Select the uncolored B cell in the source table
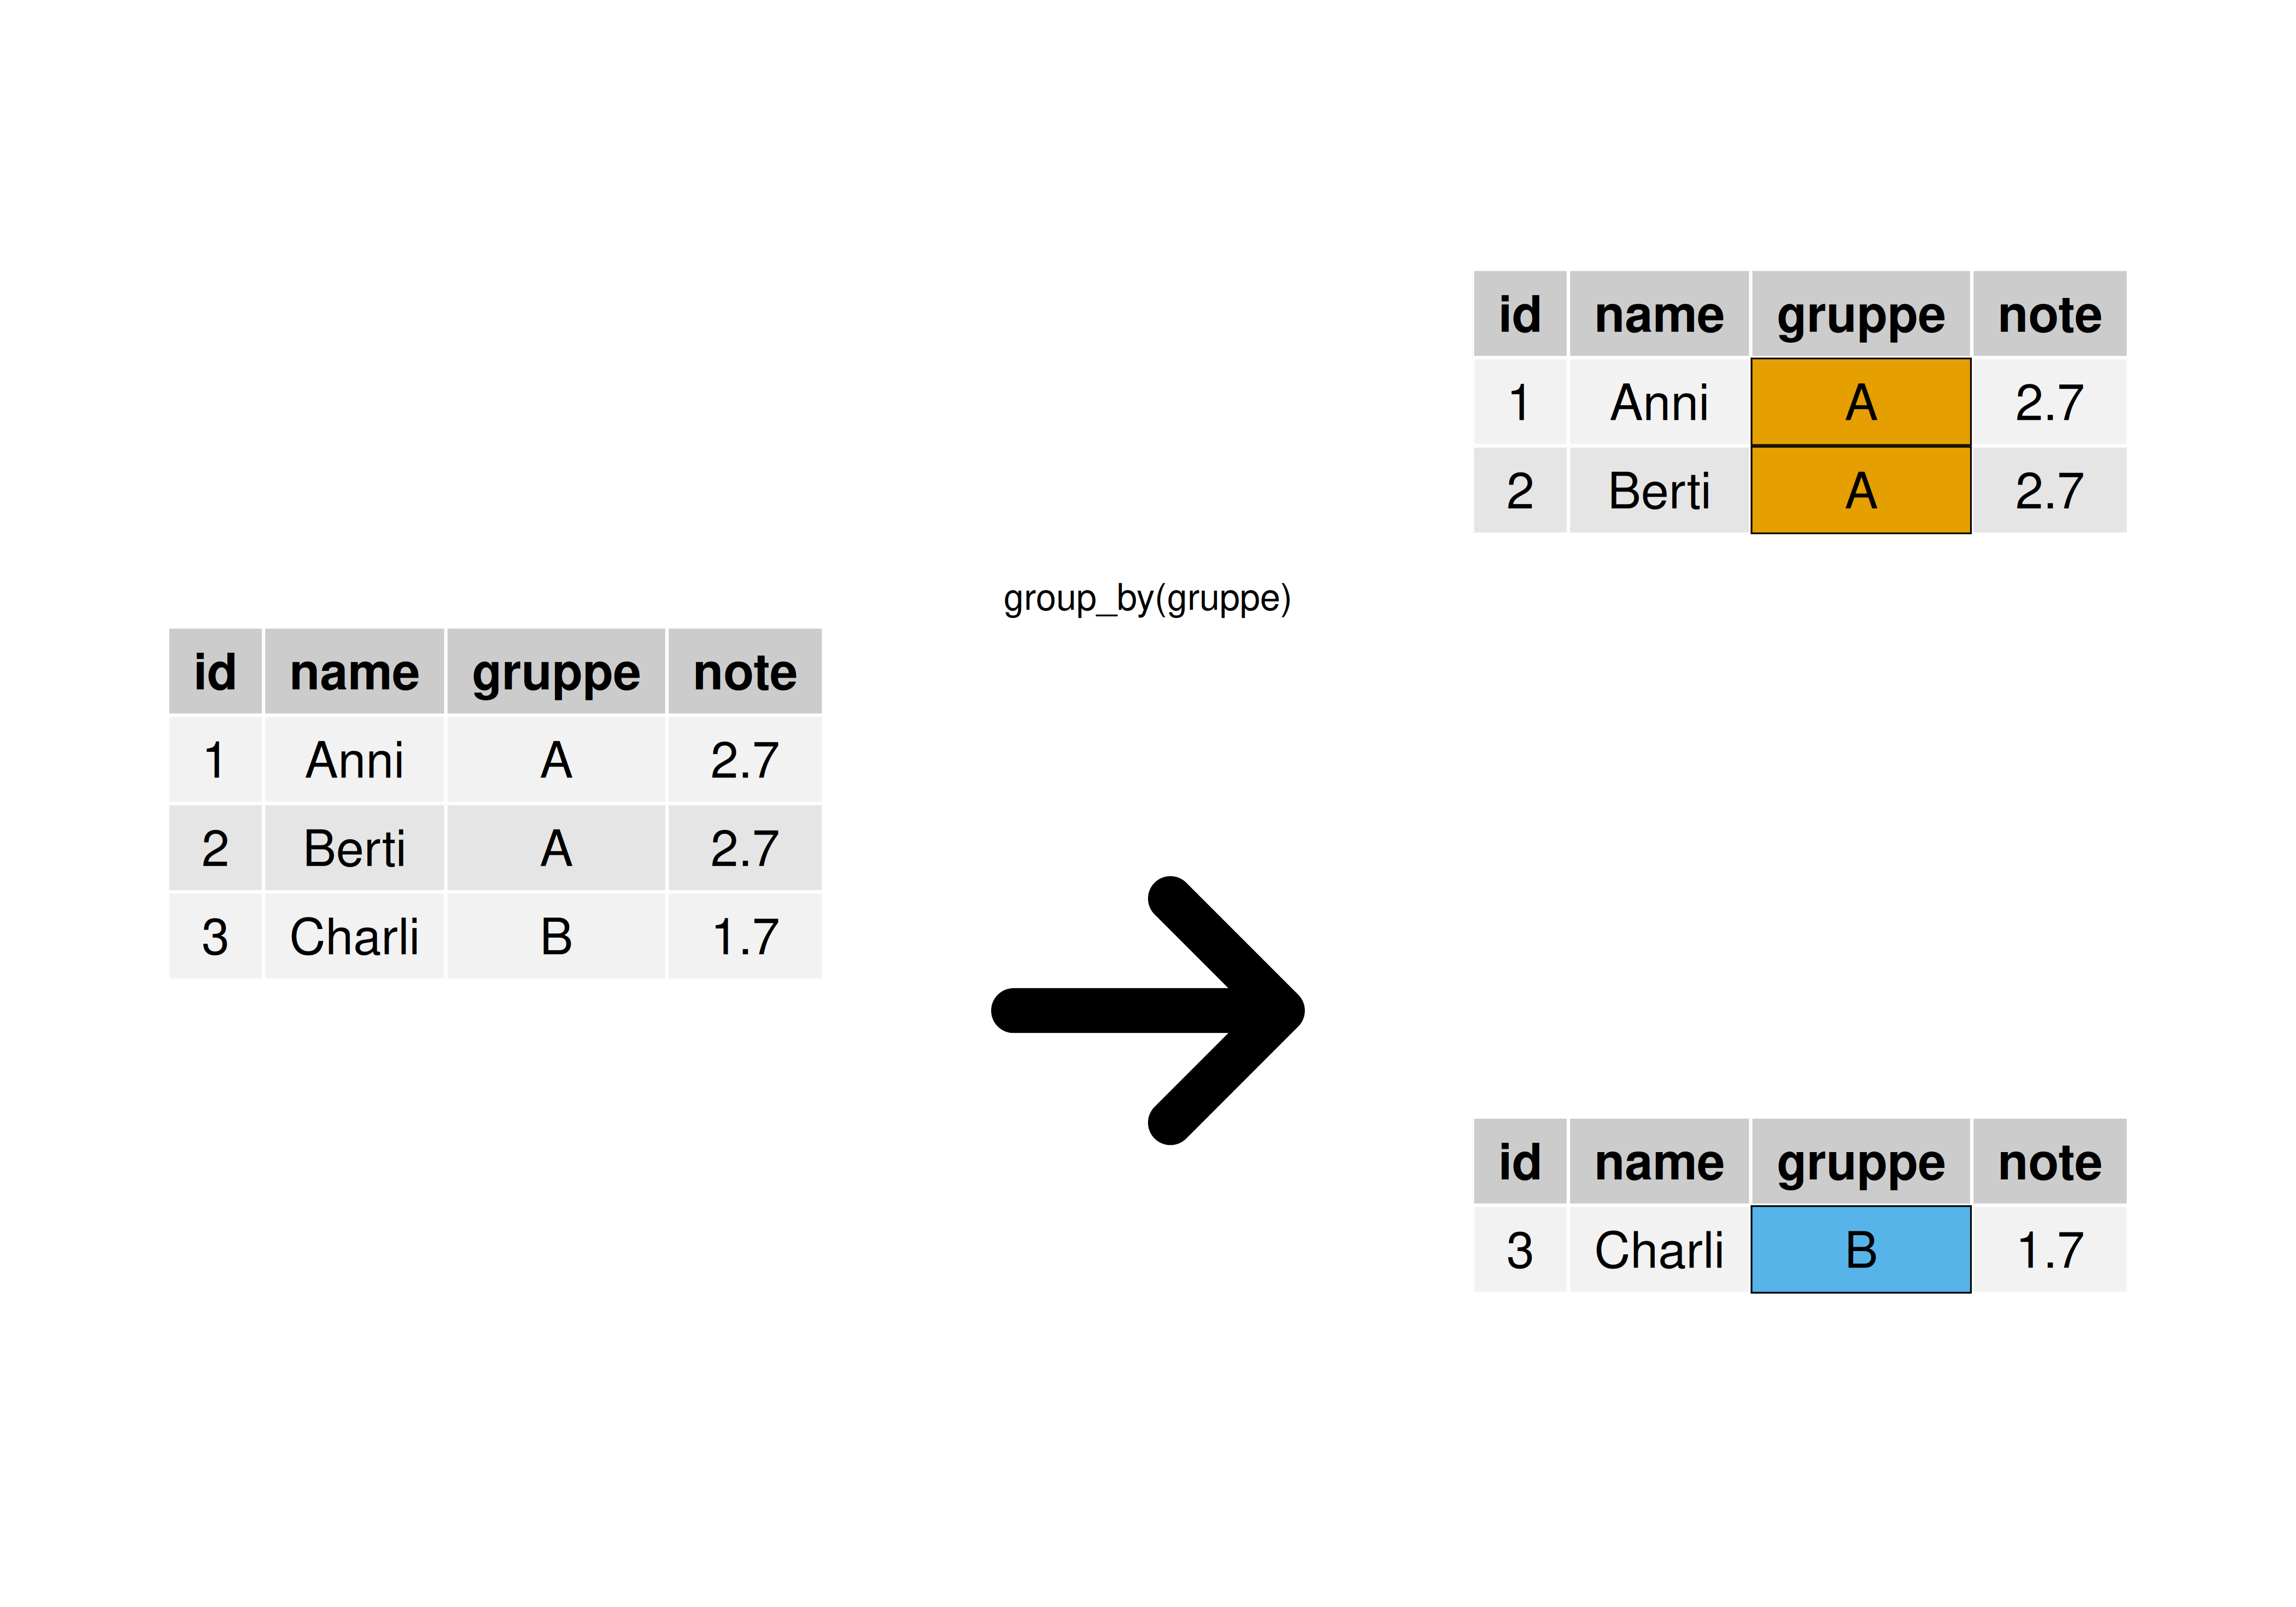 click(556, 937)
